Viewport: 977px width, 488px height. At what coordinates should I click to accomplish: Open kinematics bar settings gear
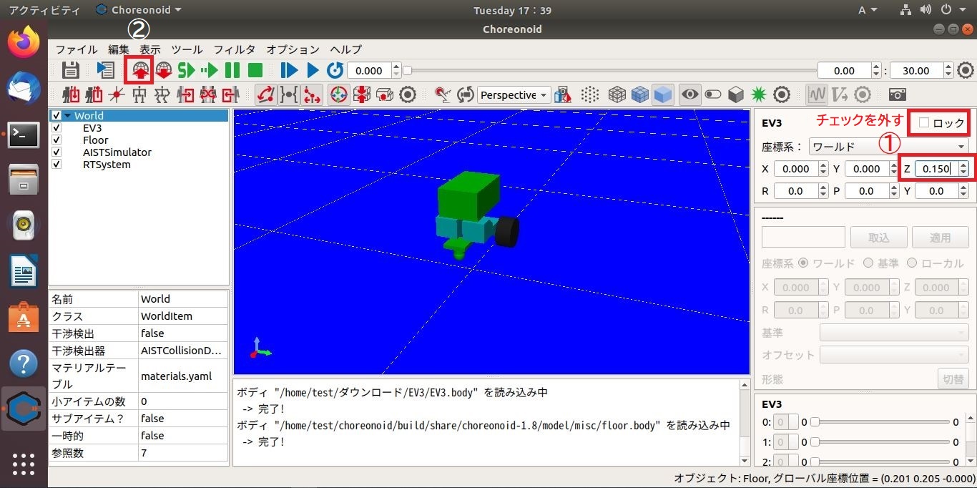click(408, 94)
